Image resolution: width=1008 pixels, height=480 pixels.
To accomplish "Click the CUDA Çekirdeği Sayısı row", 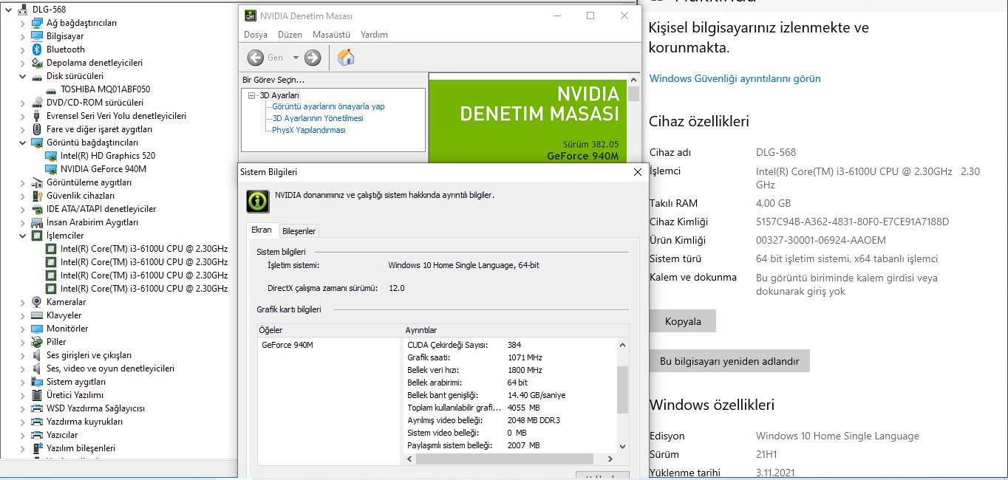I will [511, 345].
